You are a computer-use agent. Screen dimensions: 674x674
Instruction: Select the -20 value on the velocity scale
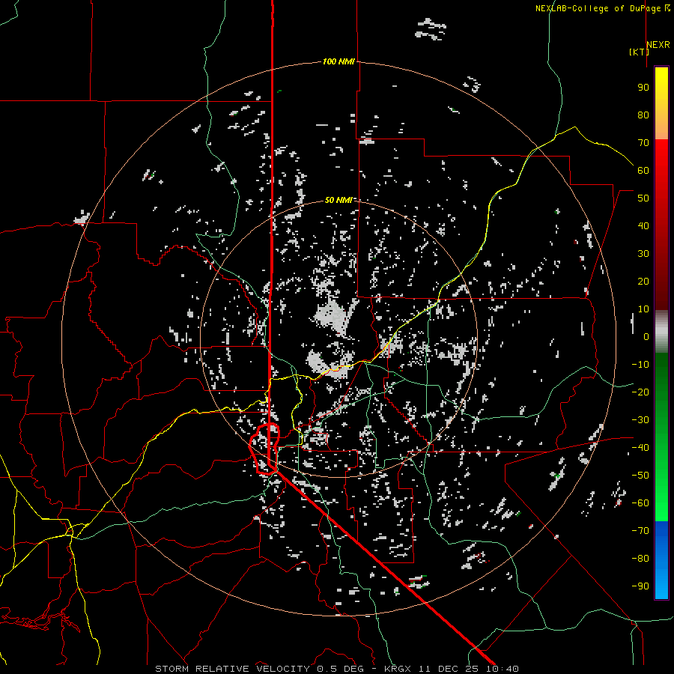coord(640,392)
